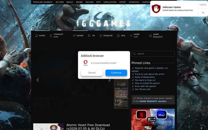208x130 pixels.
Task: Click the tag icon beside 'Please request'
Action: 134,98
